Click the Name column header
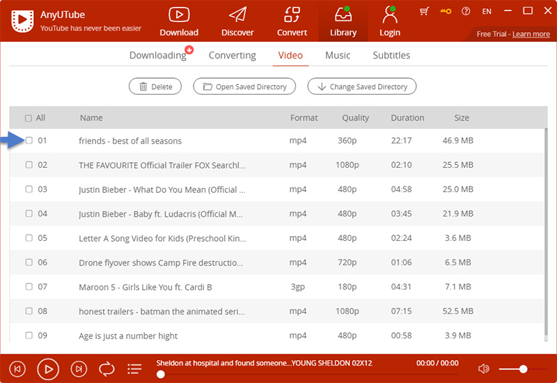The height and width of the screenshot is (383, 557). click(91, 118)
